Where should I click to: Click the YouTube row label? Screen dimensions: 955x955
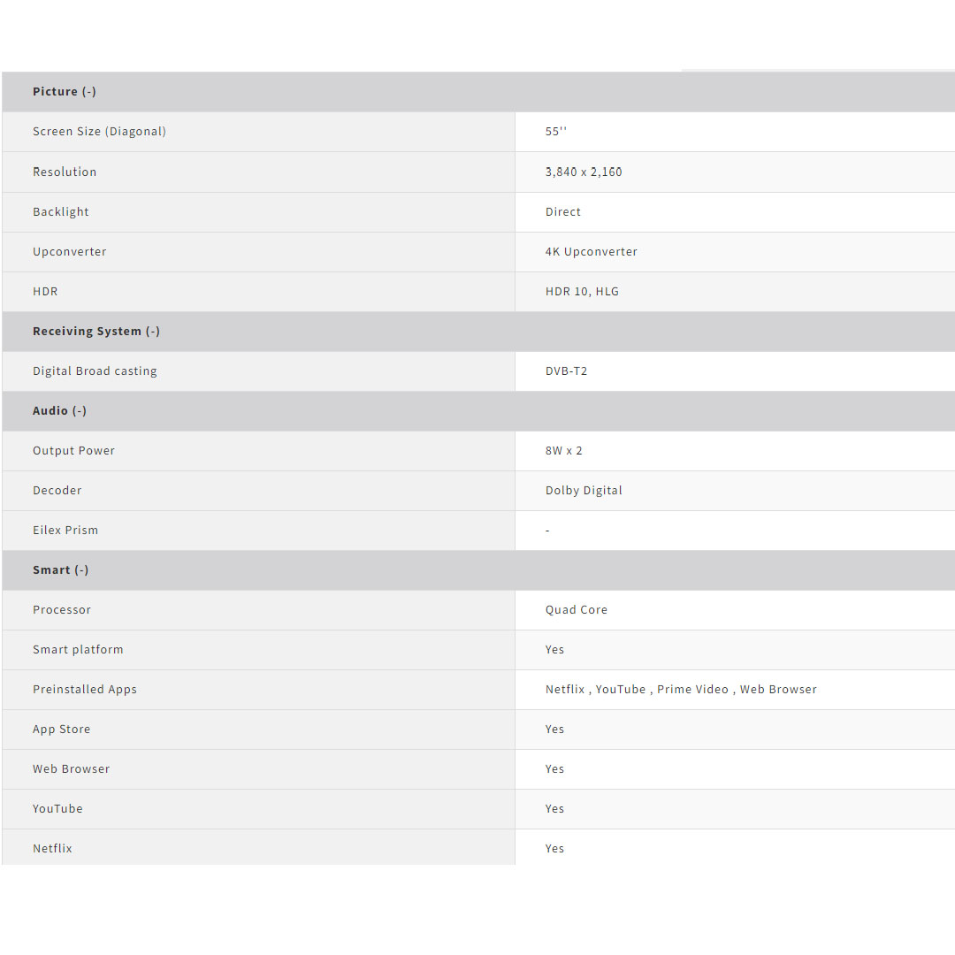tap(57, 809)
